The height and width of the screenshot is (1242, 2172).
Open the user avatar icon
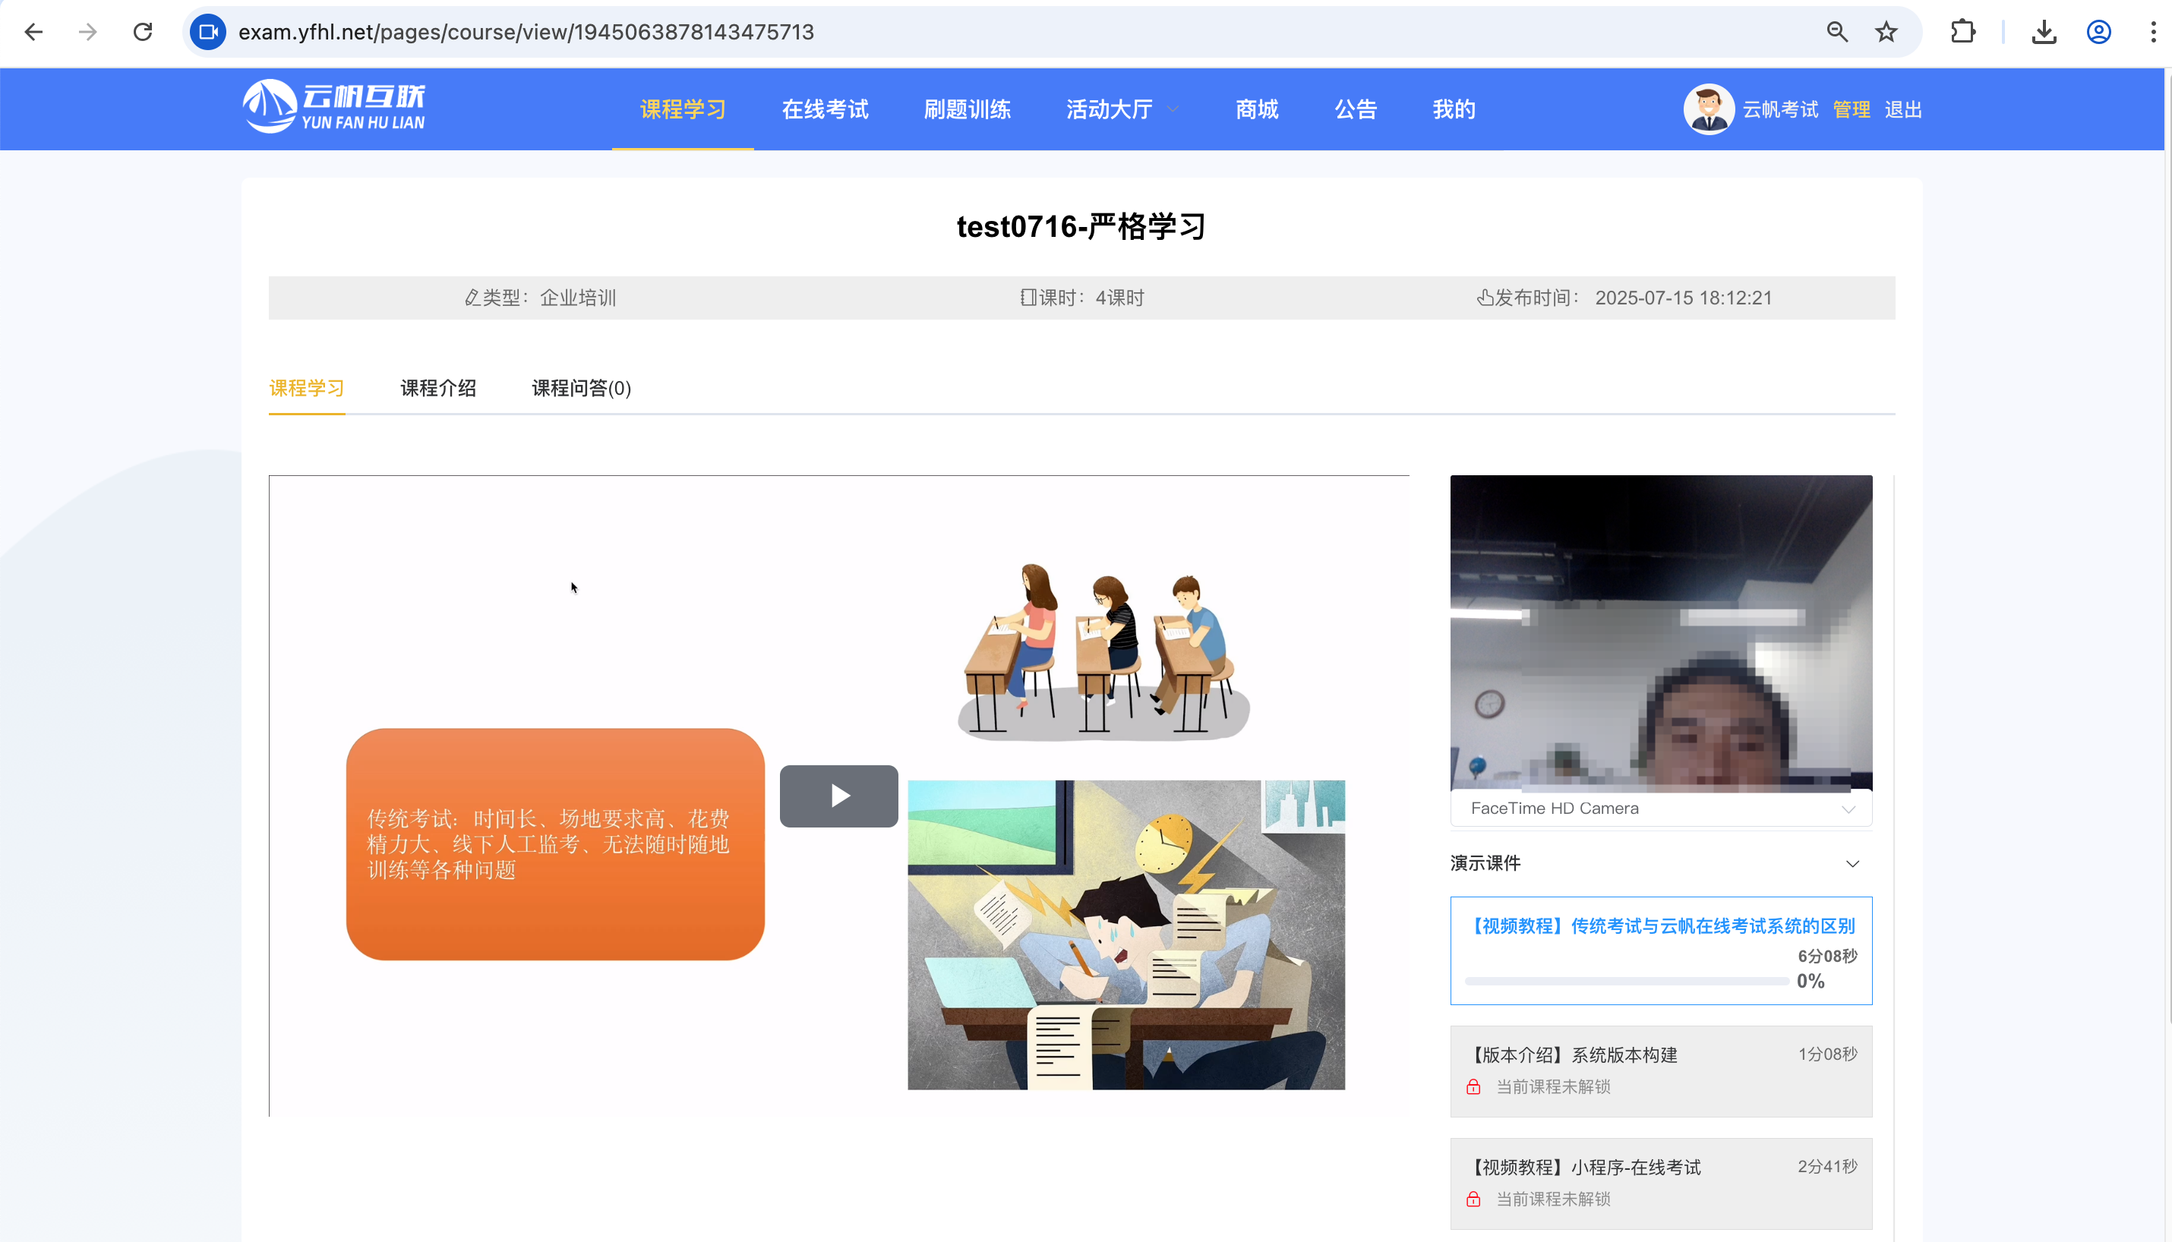tap(1709, 109)
